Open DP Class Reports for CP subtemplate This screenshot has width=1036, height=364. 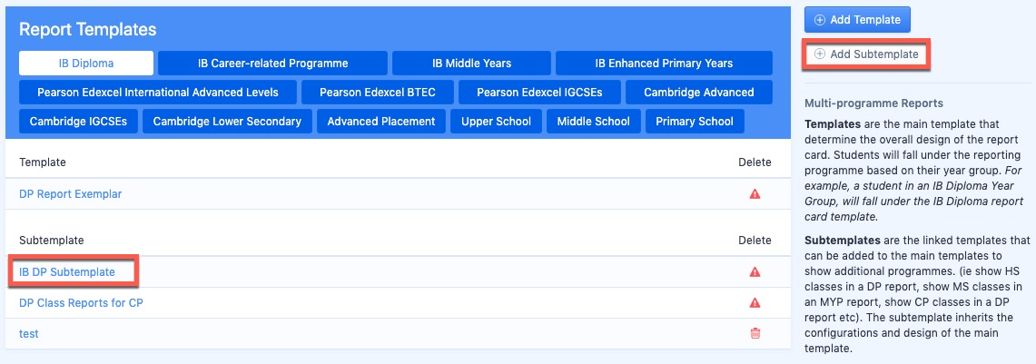tap(82, 302)
